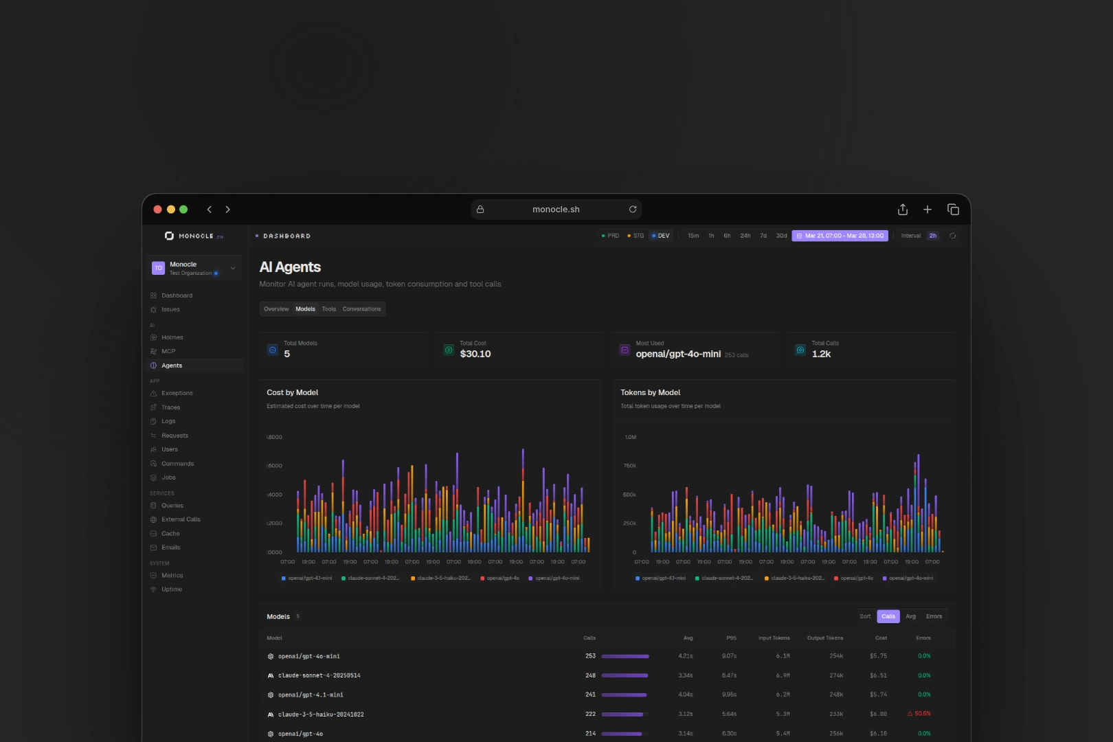
Task: Select the 24h time range
Action: coord(745,236)
